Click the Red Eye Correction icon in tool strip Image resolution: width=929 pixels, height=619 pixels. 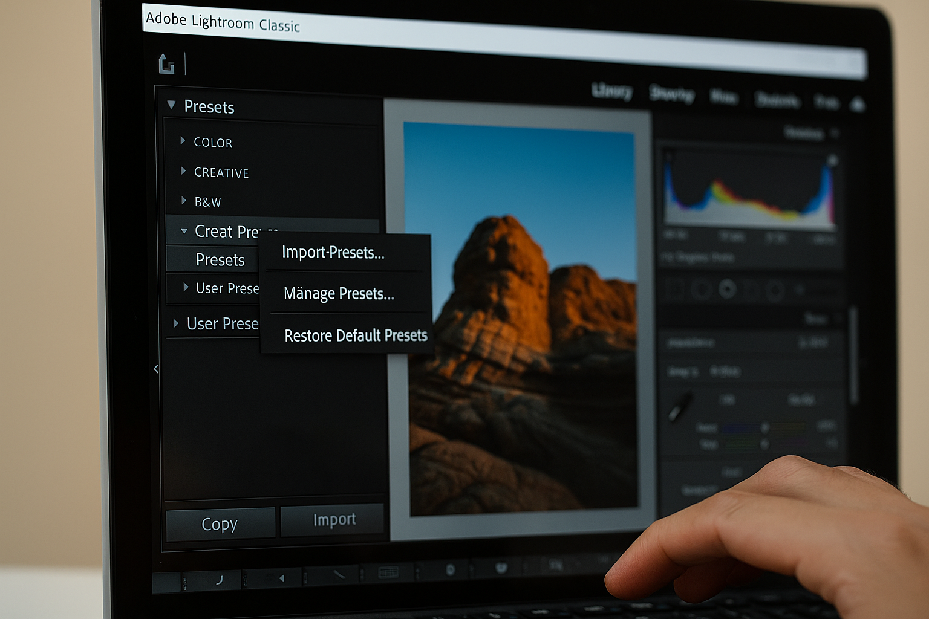(x=727, y=289)
